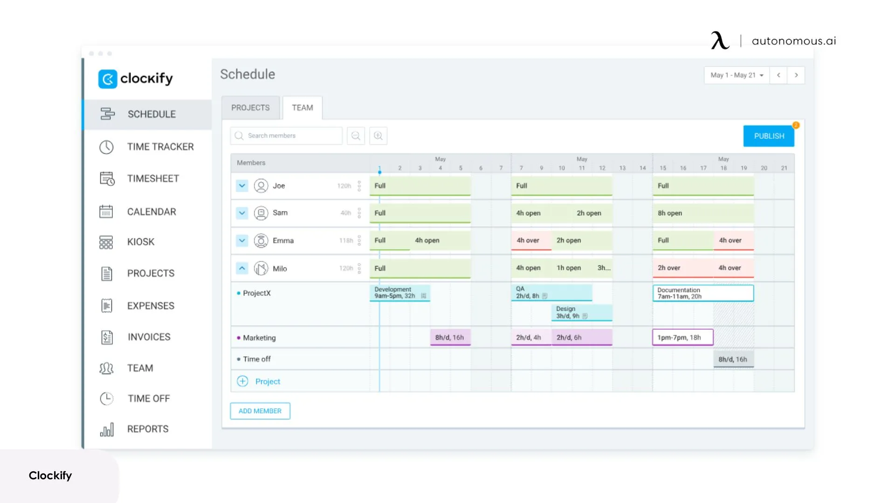
Task: Open the Calendar sidebar icon
Action: tap(106, 212)
